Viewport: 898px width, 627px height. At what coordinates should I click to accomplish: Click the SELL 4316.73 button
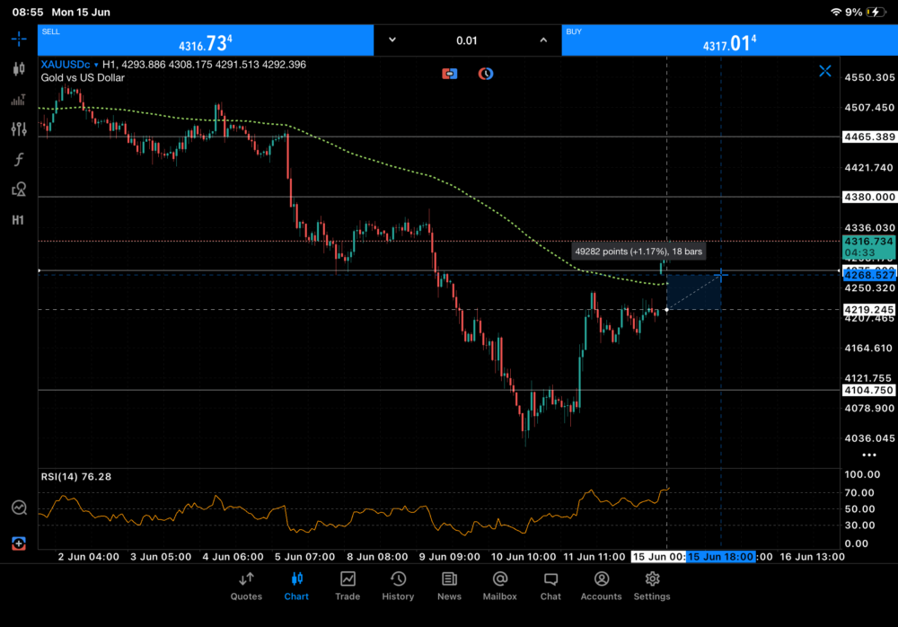coord(206,40)
